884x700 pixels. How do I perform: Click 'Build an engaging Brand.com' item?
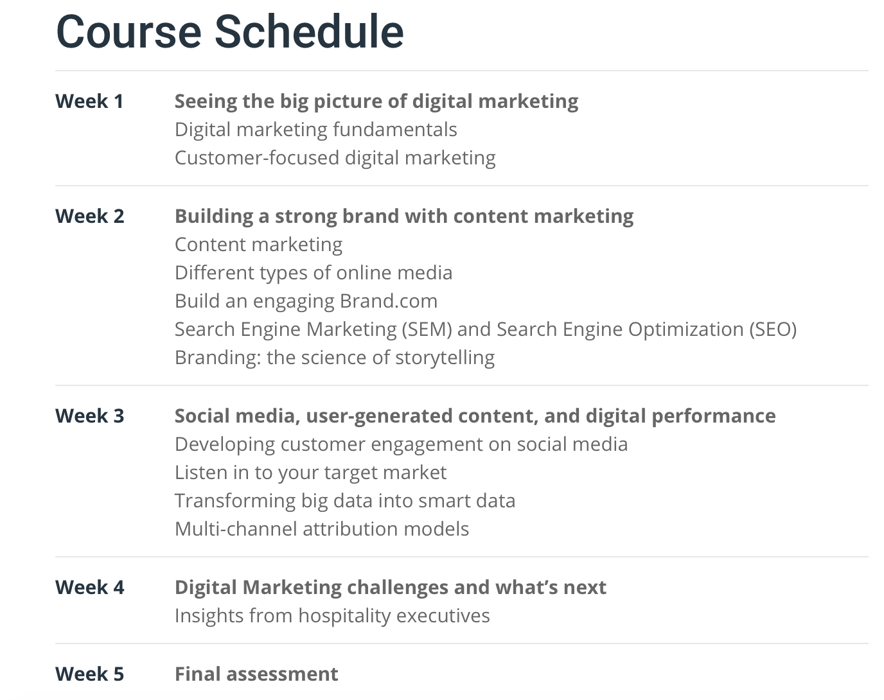click(x=306, y=301)
